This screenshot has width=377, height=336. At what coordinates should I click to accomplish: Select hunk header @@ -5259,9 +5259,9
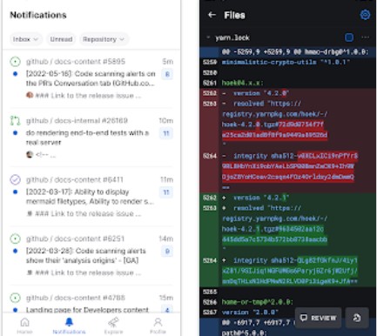287,52
